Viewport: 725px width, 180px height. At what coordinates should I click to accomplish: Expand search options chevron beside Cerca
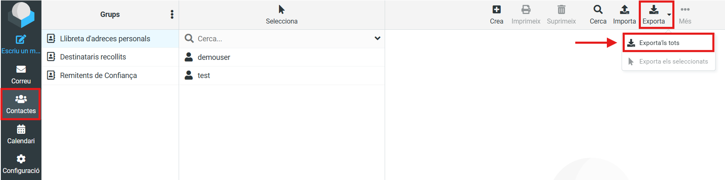377,38
